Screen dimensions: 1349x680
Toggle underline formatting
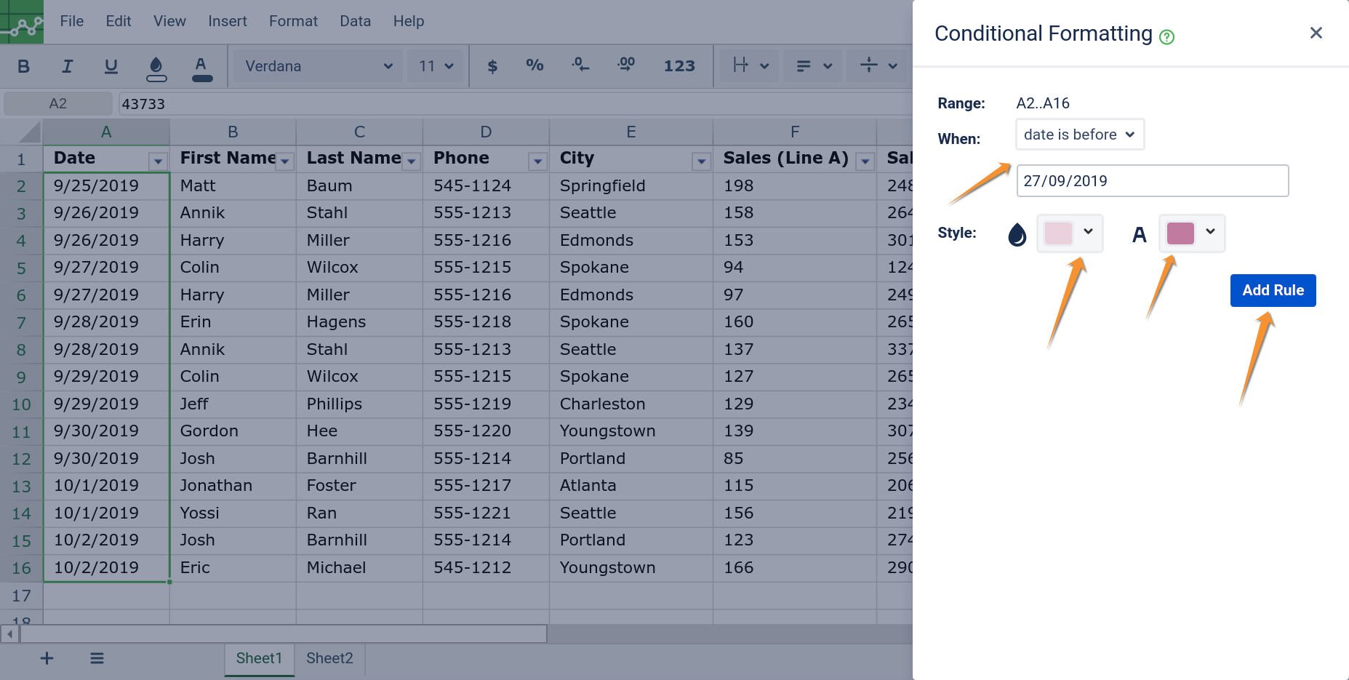(111, 66)
